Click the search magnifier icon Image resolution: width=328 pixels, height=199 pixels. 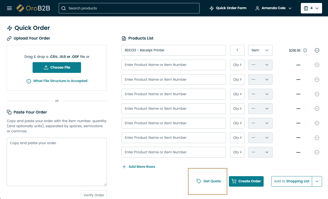pyautogui.click(x=64, y=8)
